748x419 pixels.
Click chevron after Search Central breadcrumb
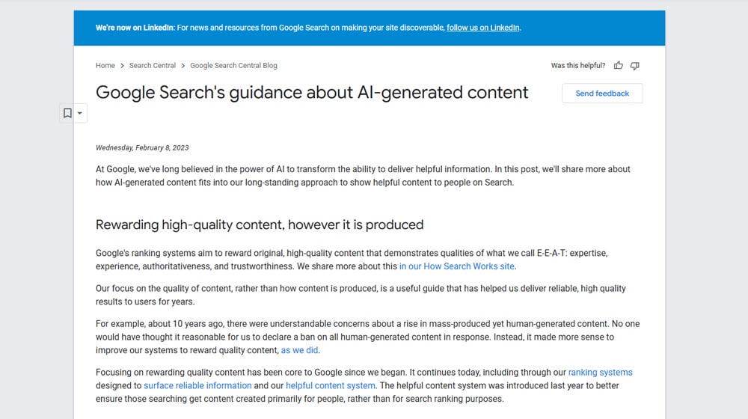(x=183, y=65)
